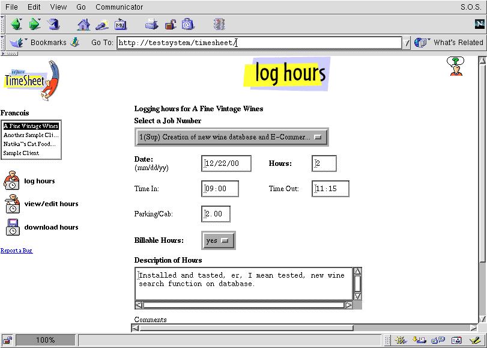Image resolution: width=487 pixels, height=348 pixels.
Task: Click the TimeSheet logo
Action: [x=31, y=79]
